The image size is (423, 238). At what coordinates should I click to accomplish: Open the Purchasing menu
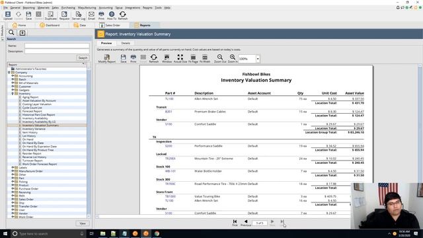coord(68,7)
